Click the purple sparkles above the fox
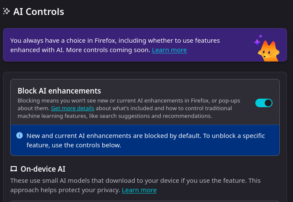Screen dimensions: 293x202 pos(258,40)
